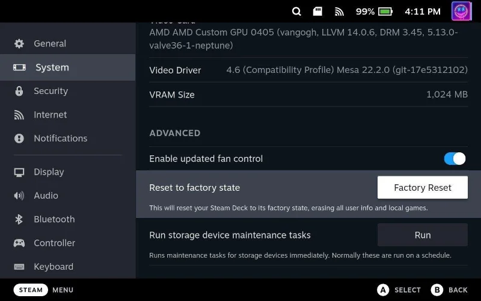Select the Keyboard settings entry
Viewport: 481px width, 301px height.
pos(53,267)
